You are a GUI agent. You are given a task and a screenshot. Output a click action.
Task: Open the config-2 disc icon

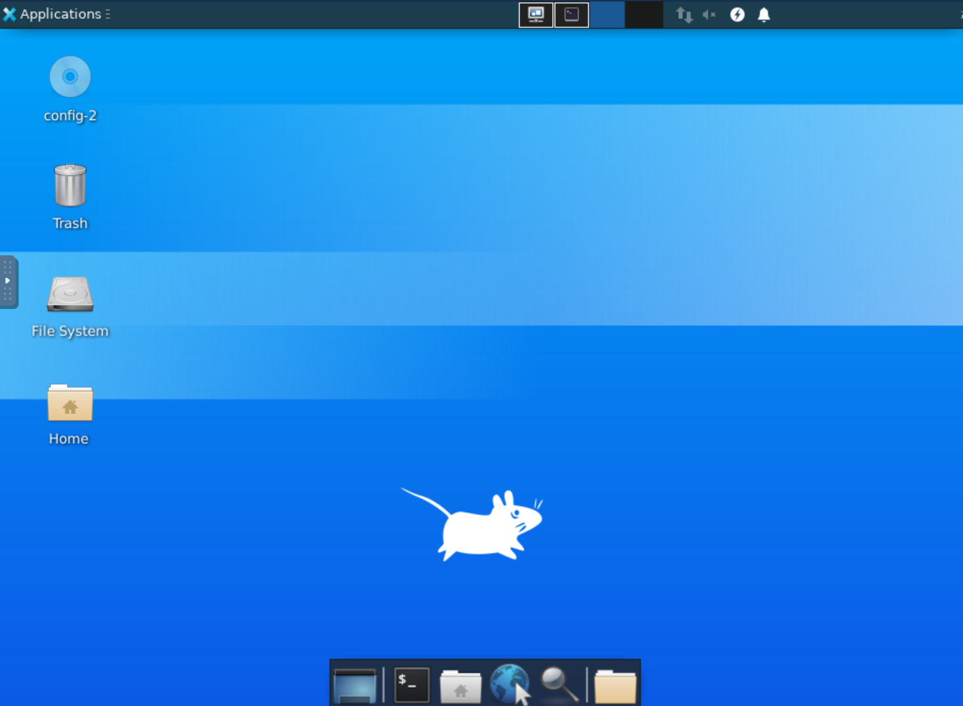tap(70, 77)
